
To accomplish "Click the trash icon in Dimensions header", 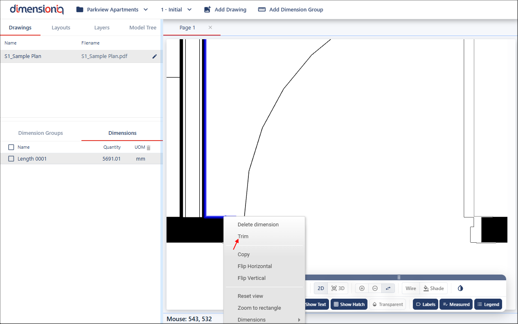I will coord(149,147).
